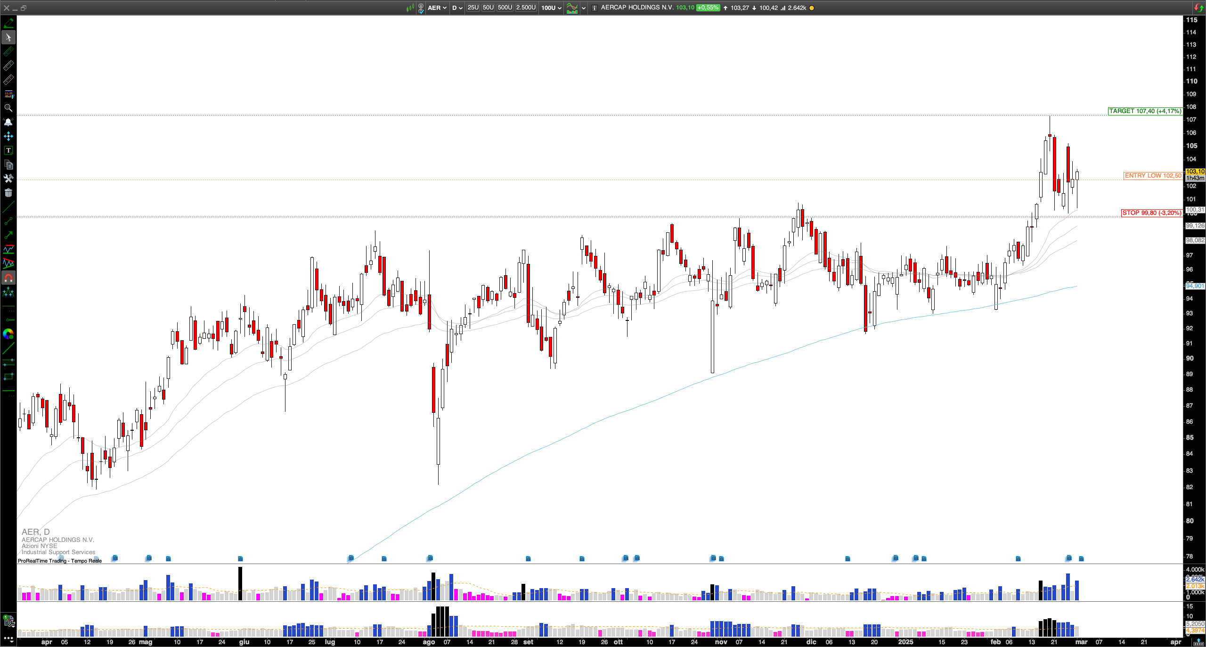Viewport: 1206px width, 647px height.
Task: Open the indicators chart icon menu
Action: pos(572,8)
